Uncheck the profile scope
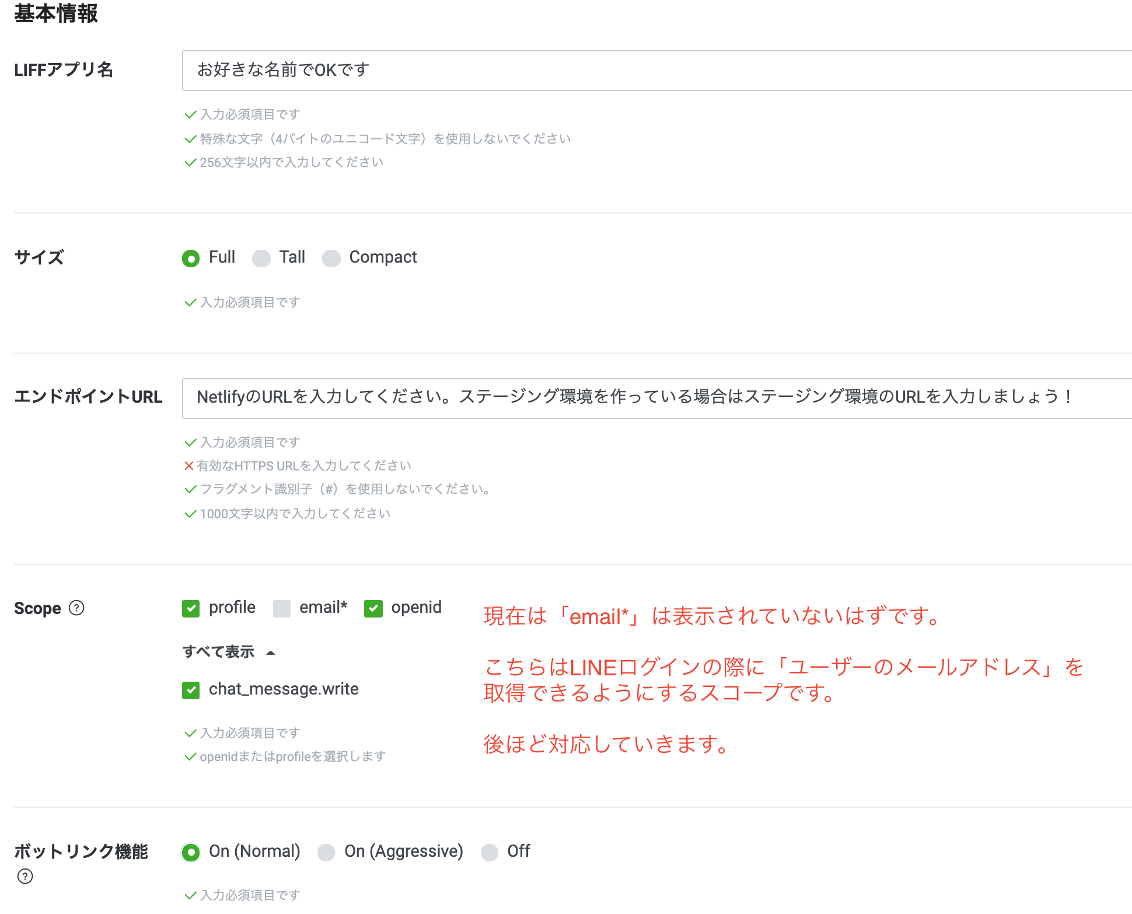 tap(191, 608)
